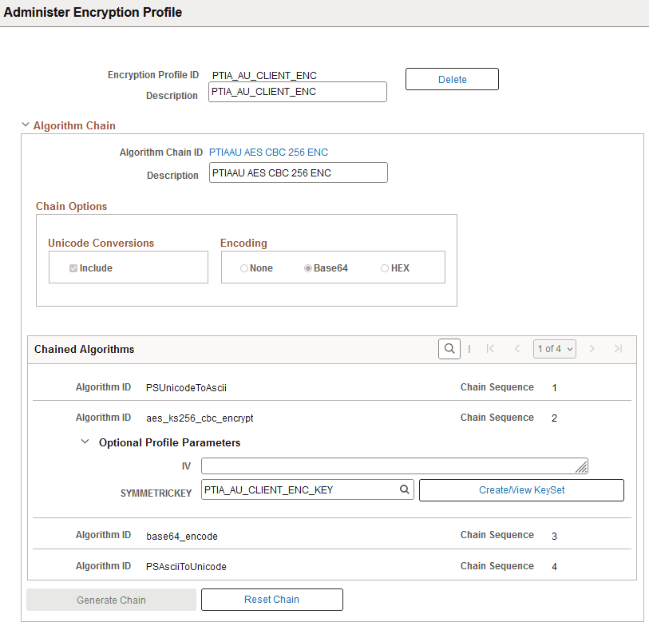Select the None encoding option
Viewport: 649px width, 626px height.
tap(243, 267)
